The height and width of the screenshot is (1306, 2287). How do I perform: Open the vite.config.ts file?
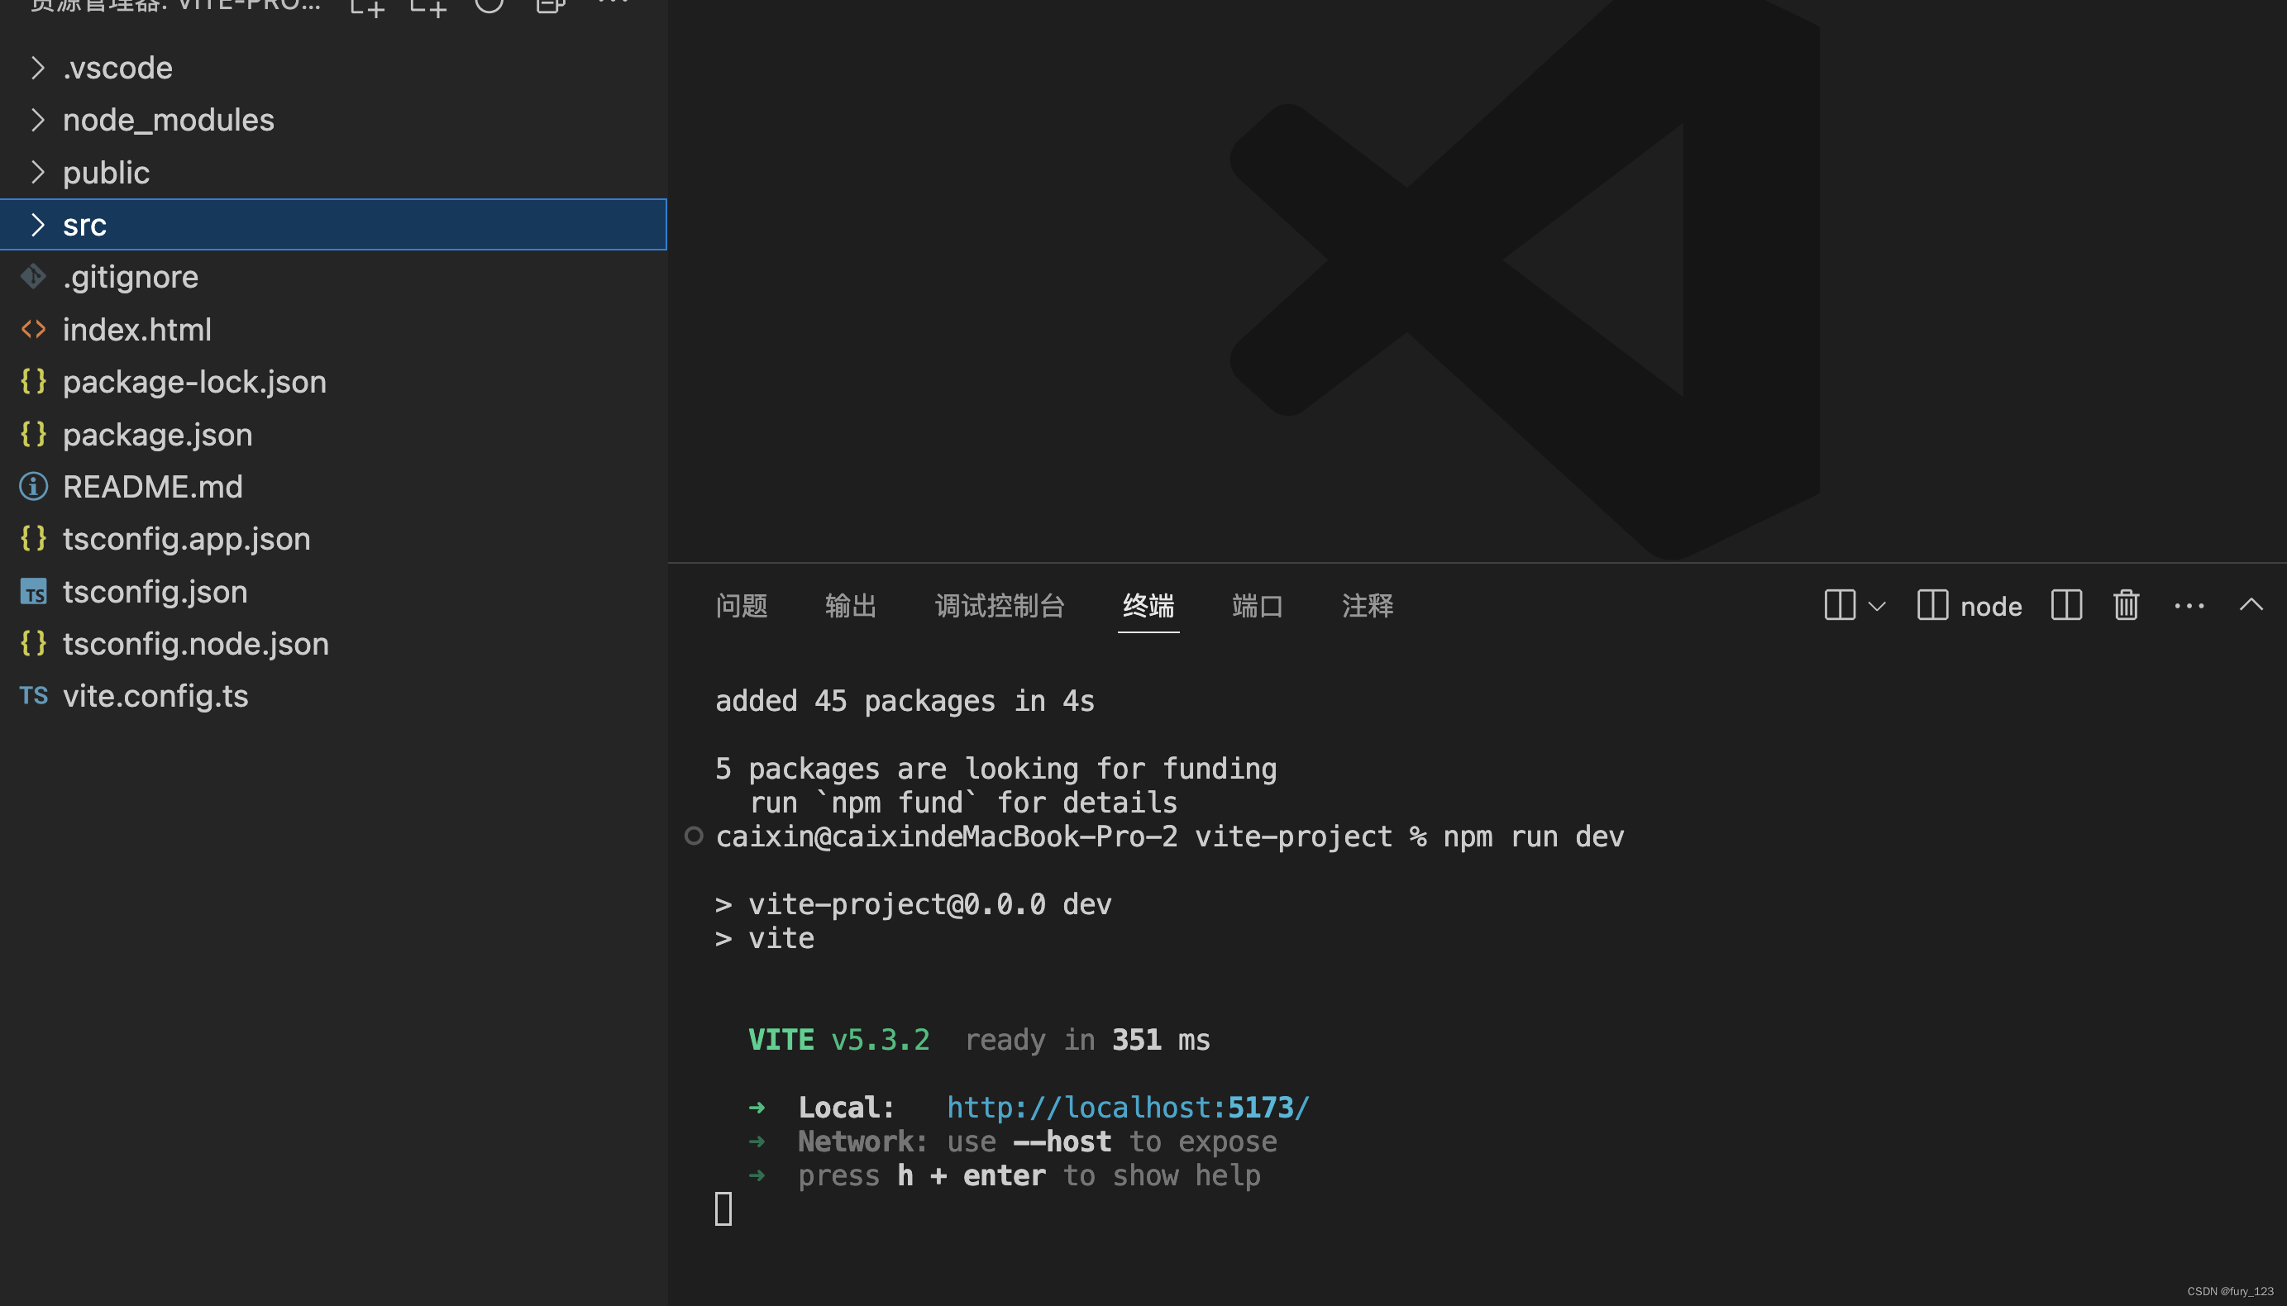click(155, 696)
